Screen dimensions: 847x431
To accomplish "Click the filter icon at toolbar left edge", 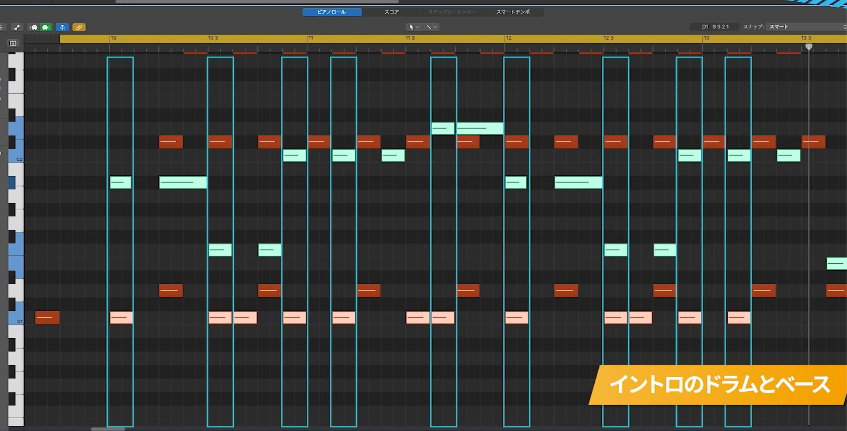I will tap(1, 27).
